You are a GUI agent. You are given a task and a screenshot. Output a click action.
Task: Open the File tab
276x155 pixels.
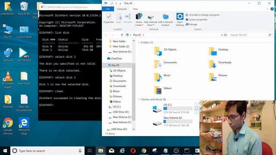tap(108, 9)
